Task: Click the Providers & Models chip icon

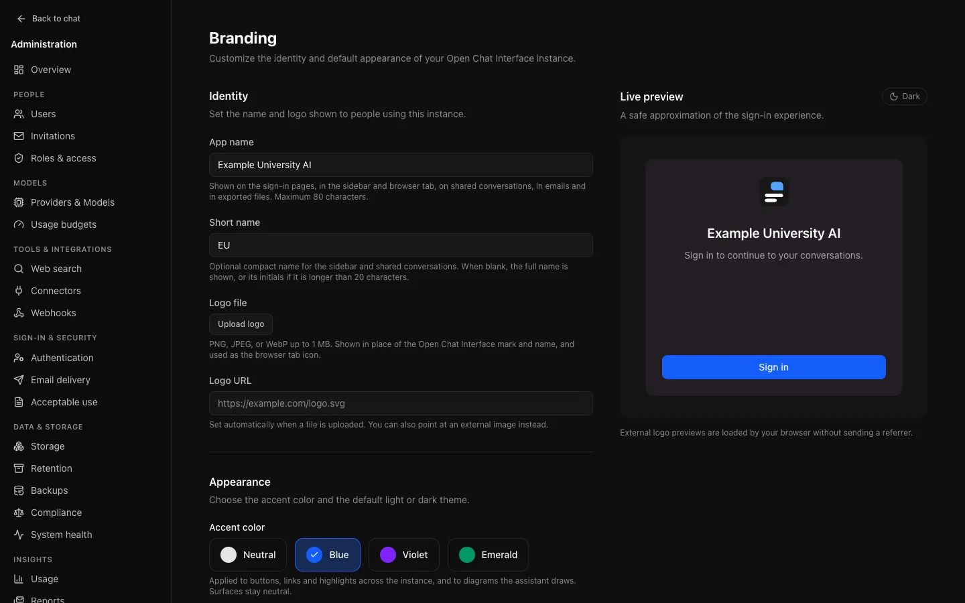Action: pyautogui.click(x=19, y=202)
